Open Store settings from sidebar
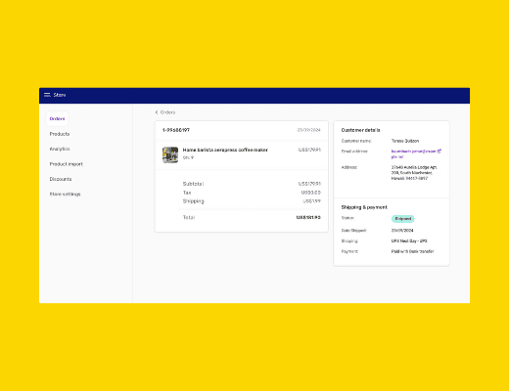 (65, 194)
